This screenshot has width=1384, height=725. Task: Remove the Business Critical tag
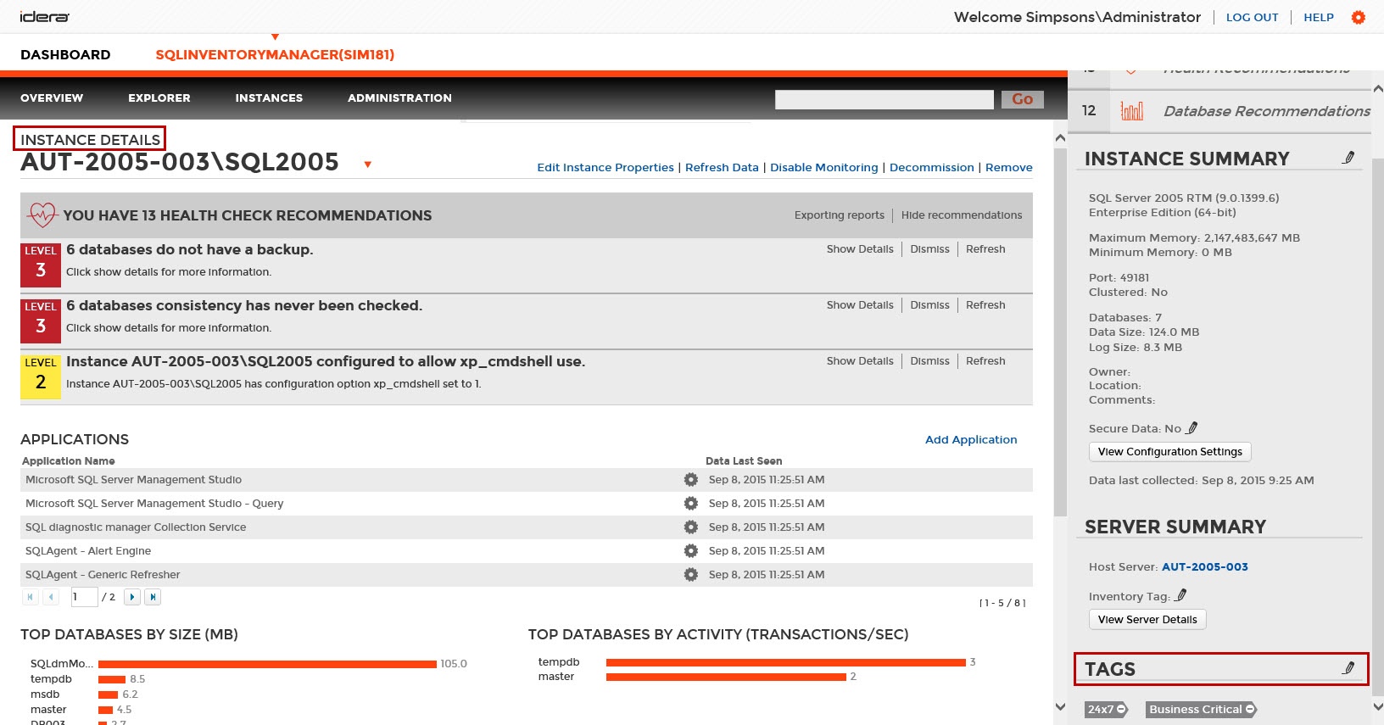[x=1250, y=710]
